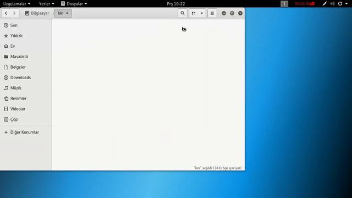This screenshot has width=352, height=198.
Task: Go forward with the right arrow button
Action: 14,13
